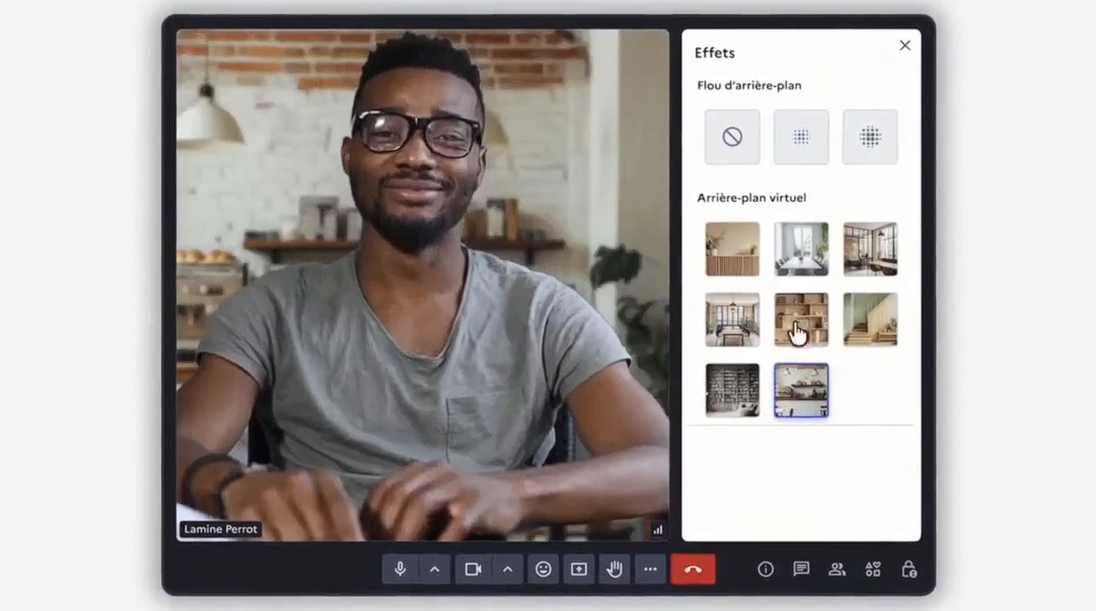Viewport: 1096px width, 611px height.
Task: Open the emoji reactions picker
Action: [543, 569]
